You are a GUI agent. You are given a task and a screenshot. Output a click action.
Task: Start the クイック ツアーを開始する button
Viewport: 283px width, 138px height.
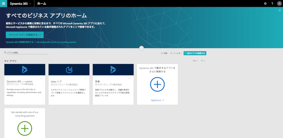coord(25,35)
